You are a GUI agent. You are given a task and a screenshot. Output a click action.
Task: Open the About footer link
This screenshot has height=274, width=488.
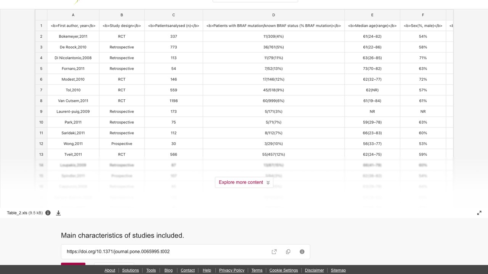click(110, 270)
